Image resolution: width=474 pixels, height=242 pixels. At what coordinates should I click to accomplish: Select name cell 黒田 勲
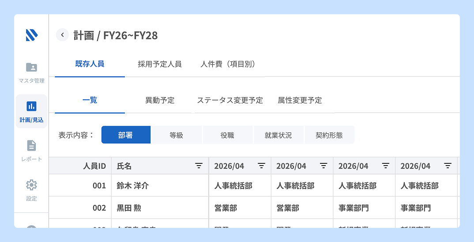(160, 208)
